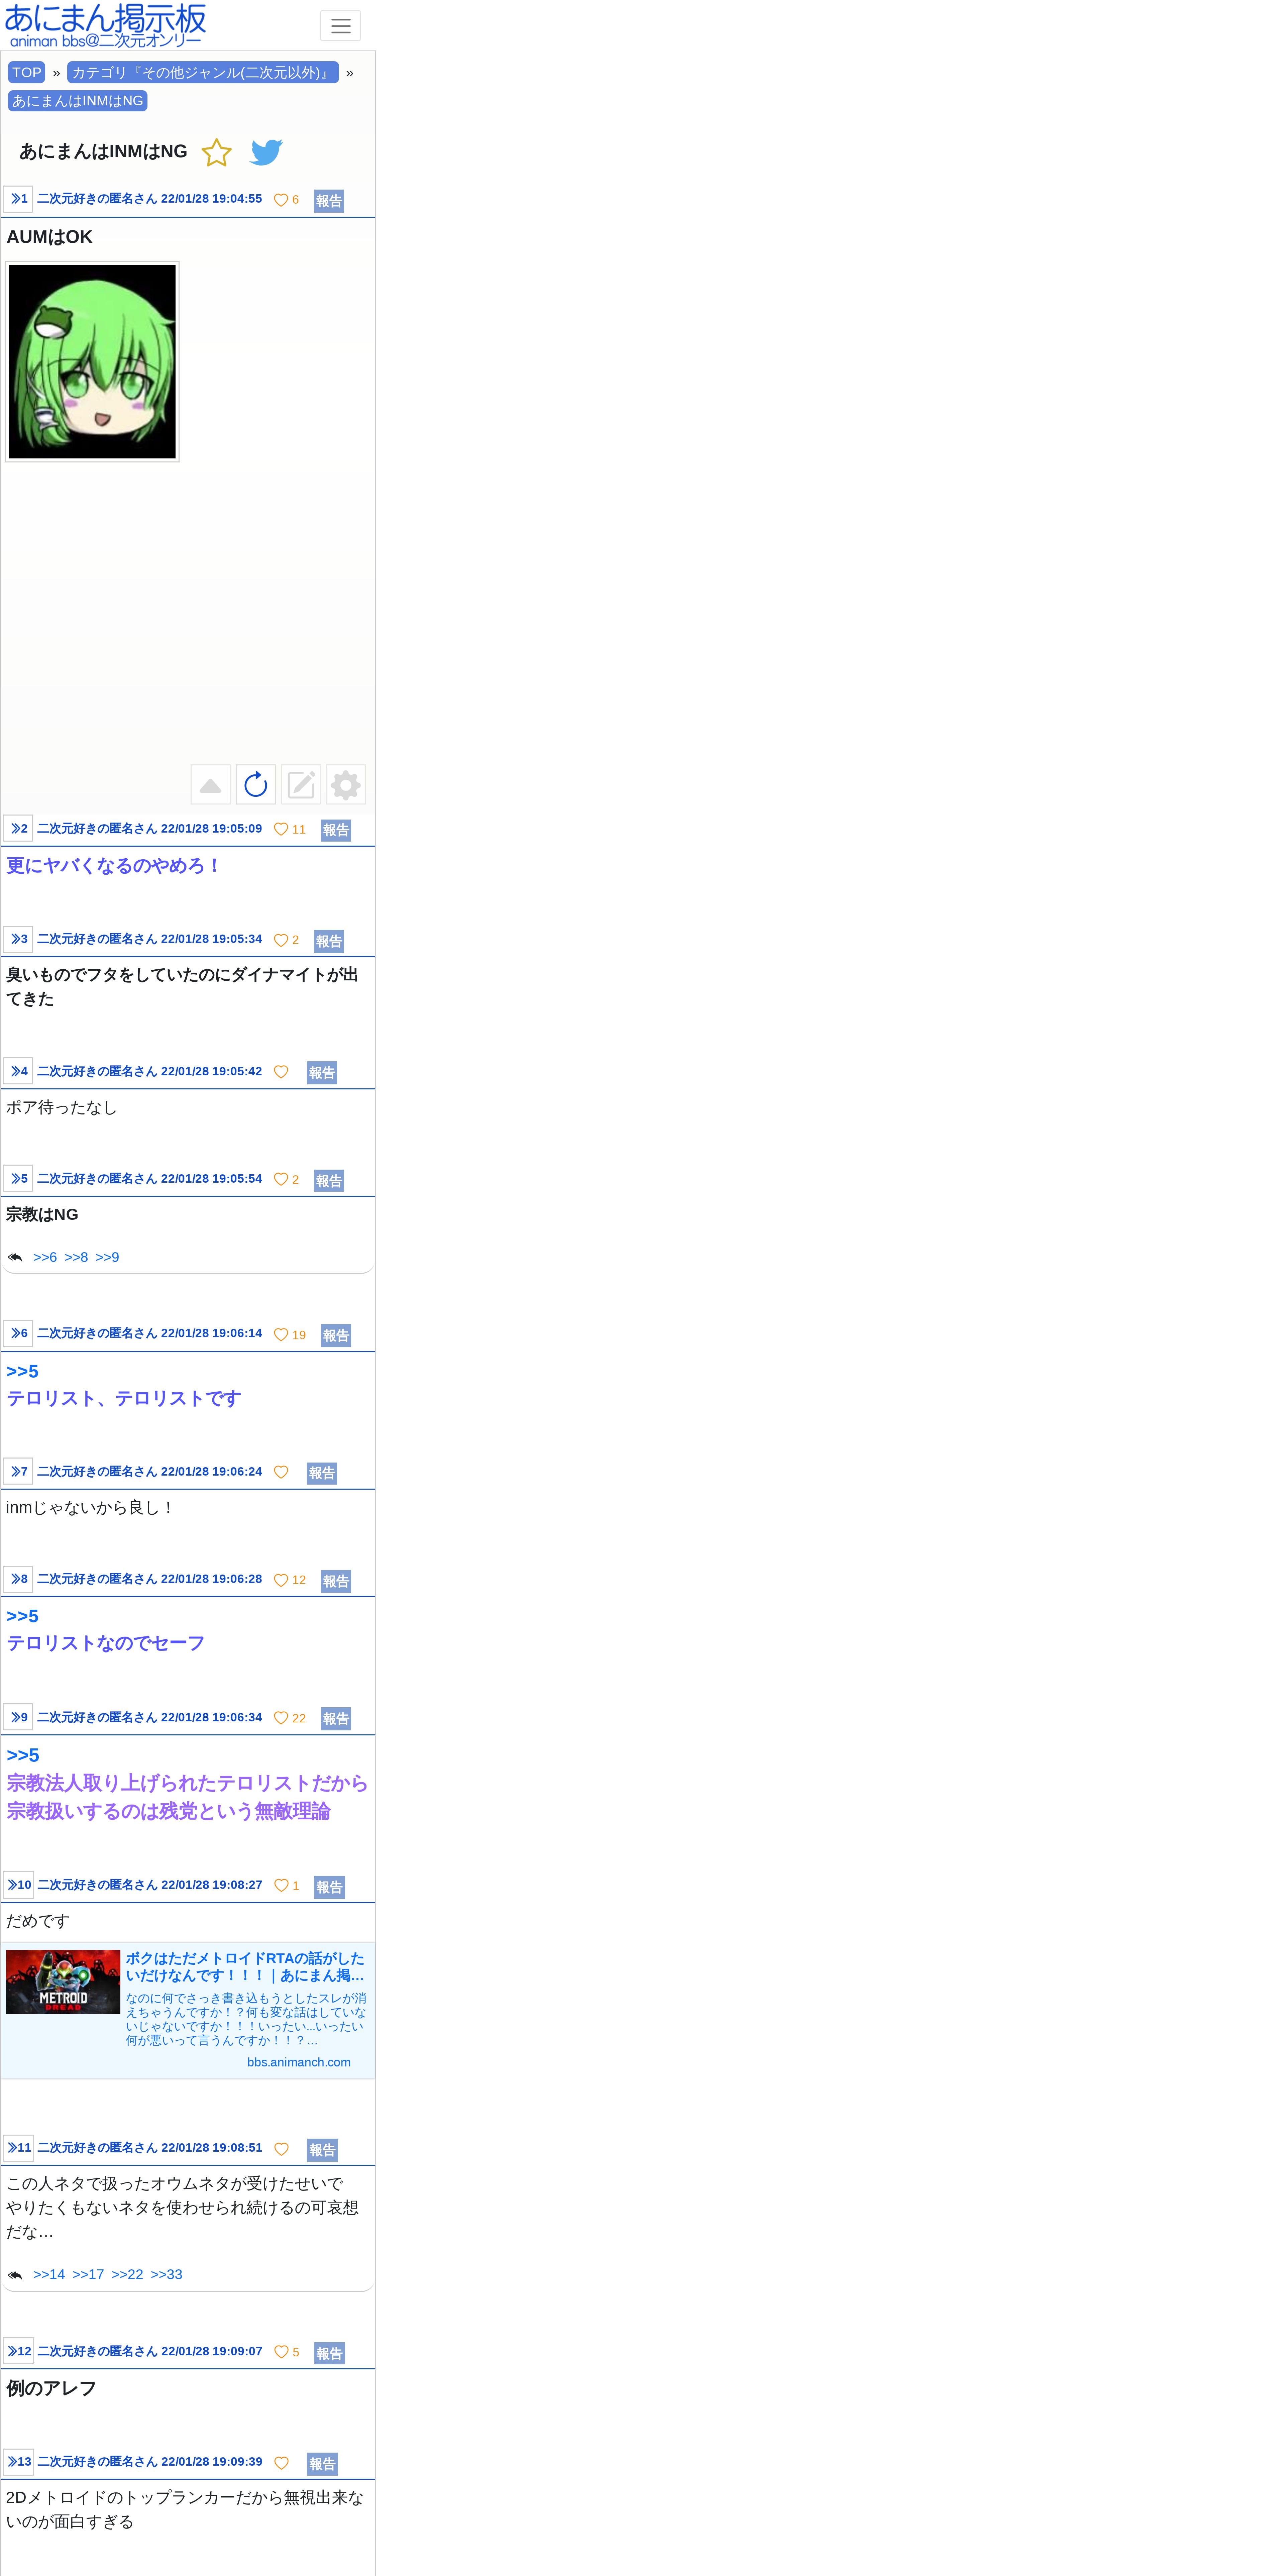Report post 2 with 報告 button
The width and height of the screenshot is (1288, 2576).
[x=336, y=830]
